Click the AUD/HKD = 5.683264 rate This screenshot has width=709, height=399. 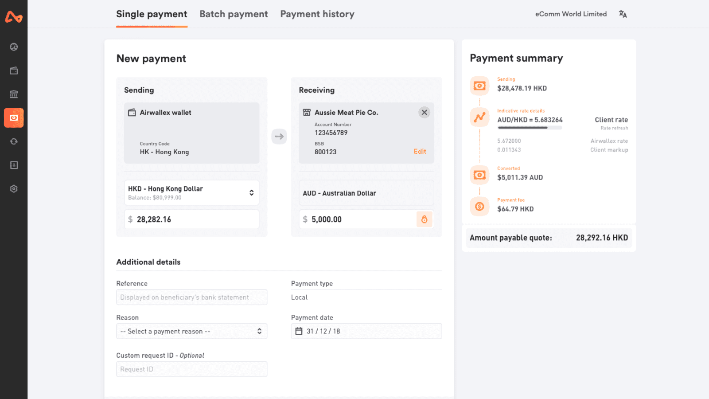[x=530, y=120]
